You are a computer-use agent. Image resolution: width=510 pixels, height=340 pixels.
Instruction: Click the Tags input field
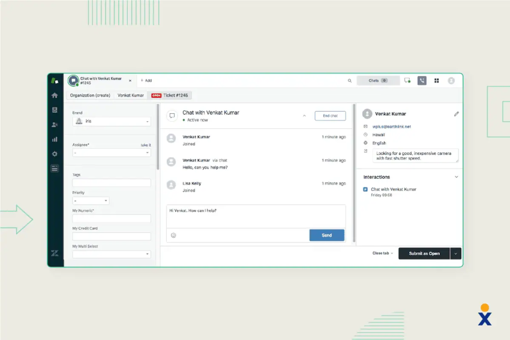pos(111,183)
